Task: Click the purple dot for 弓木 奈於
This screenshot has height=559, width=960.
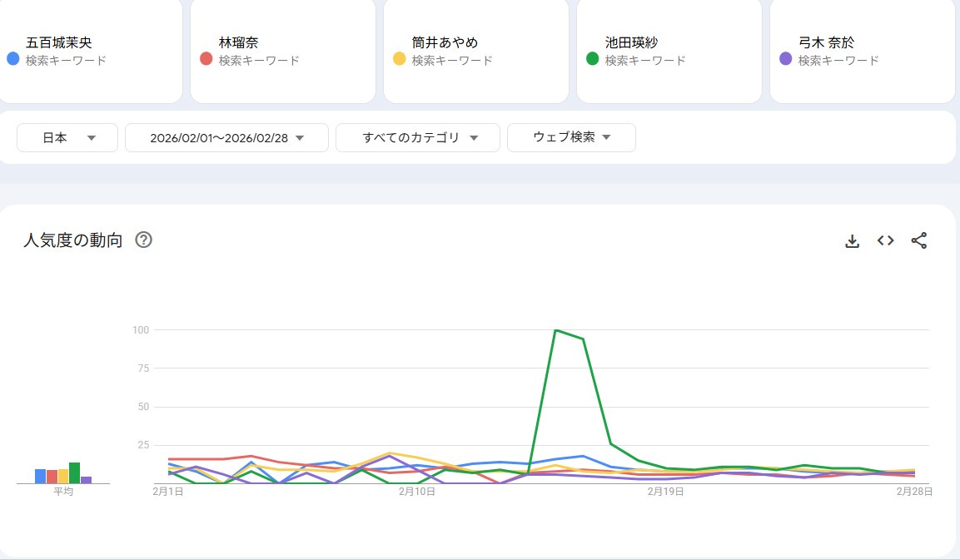Action: pyautogui.click(x=785, y=59)
